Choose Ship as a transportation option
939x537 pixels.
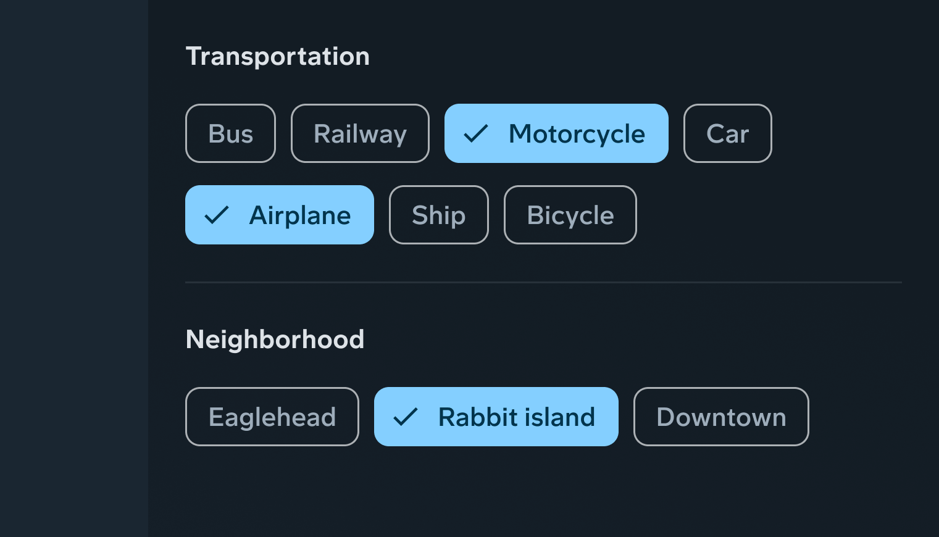pyautogui.click(x=438, y=215)
